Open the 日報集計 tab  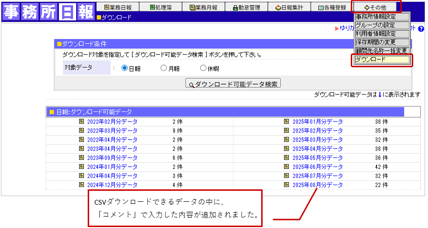pos(289,7)
